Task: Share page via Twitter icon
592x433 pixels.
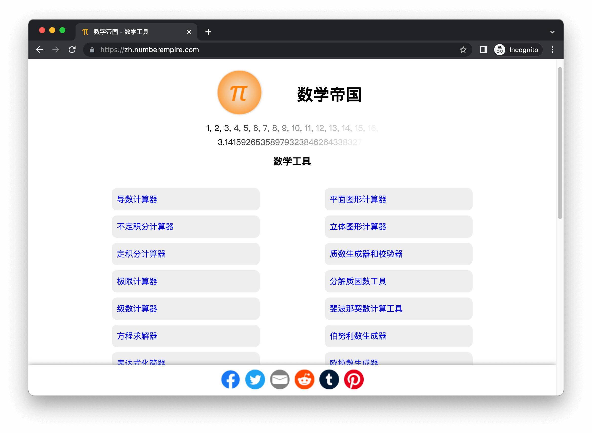Action: (255, 379)
